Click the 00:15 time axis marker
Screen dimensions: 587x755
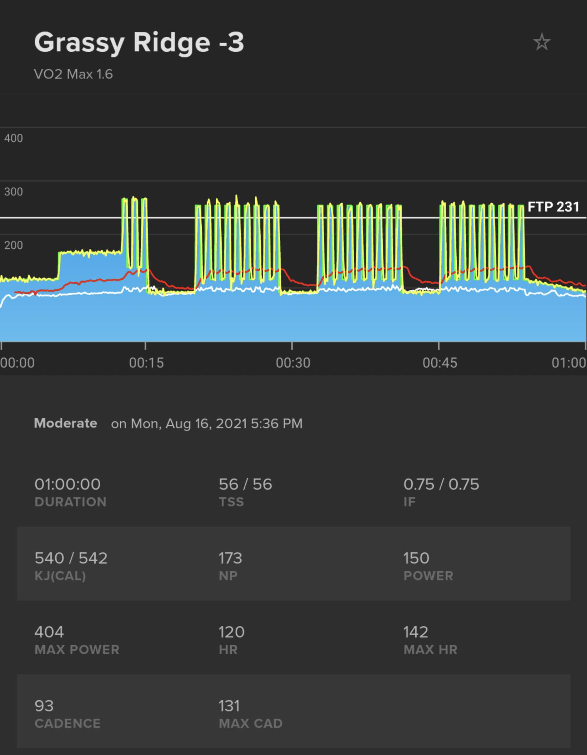[146, 363]
